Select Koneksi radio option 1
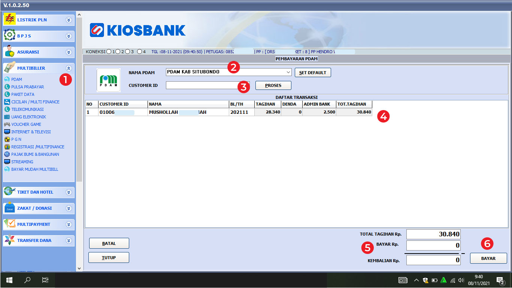 point(109,52)
